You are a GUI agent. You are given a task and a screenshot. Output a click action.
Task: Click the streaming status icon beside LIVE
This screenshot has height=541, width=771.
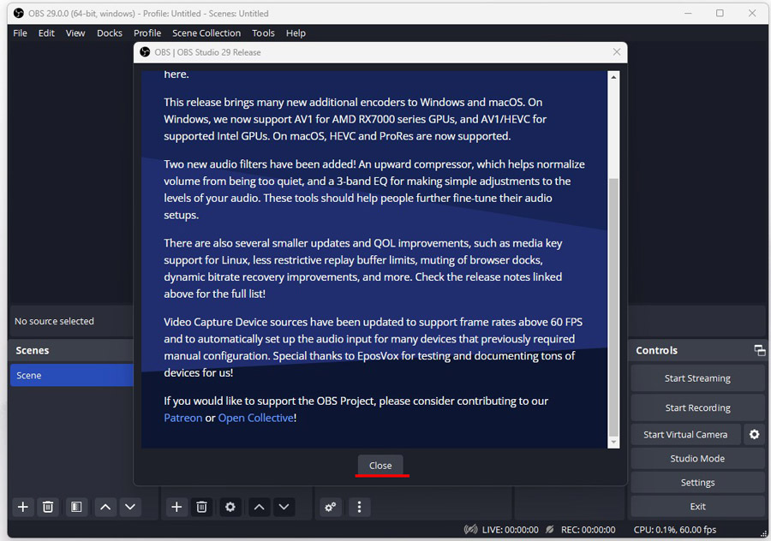[x=470, y=530]
